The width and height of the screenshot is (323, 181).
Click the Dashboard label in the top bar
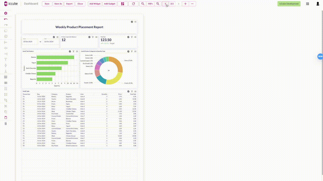click(x=31, y=4)
